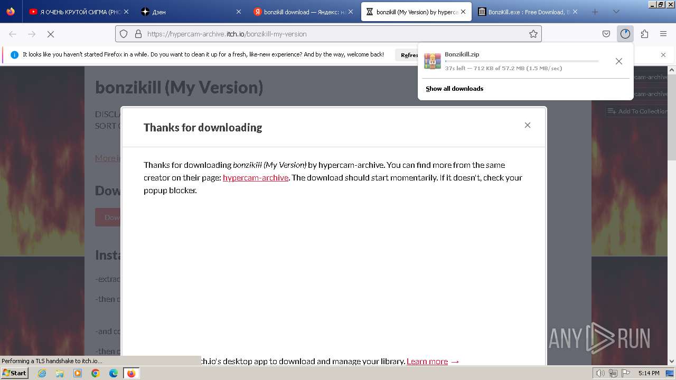Open Save to Pocket icon
This screenshot has width=676, height=380.
[x=606, y=34]
